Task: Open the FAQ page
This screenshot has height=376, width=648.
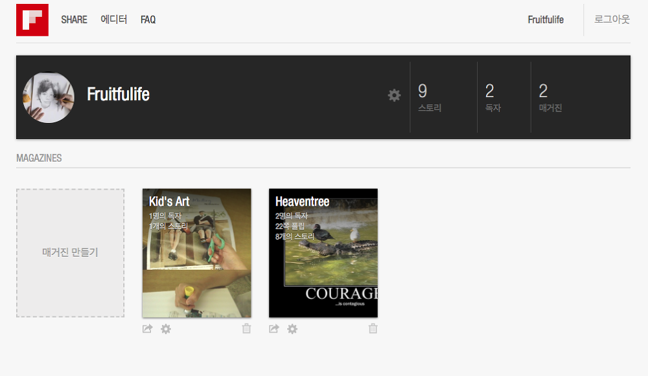Action: [x=148, y=20]
